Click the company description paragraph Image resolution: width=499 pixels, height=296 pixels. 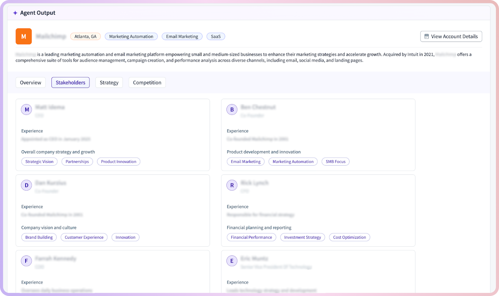pyautogui.click(x=244, y=57)
